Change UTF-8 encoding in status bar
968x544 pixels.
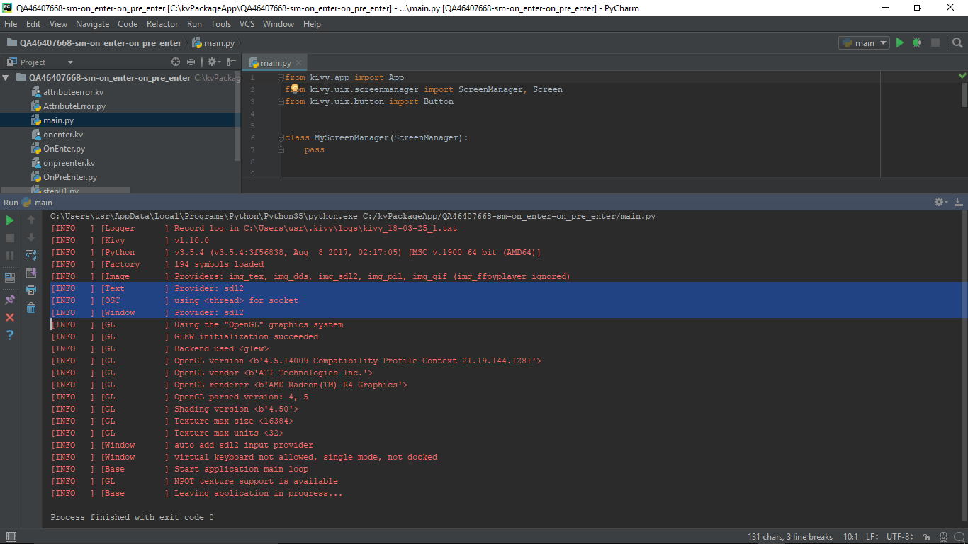pyautogui.click(x=900, y=537)
